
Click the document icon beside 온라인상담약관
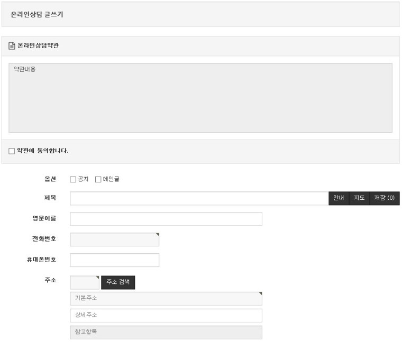[12, 46]
